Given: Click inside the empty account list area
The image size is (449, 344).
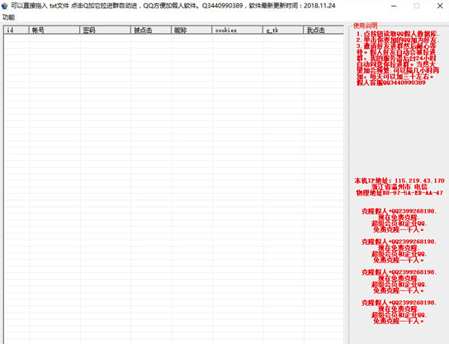Looking at the screenshot, I should click(174, 189).
